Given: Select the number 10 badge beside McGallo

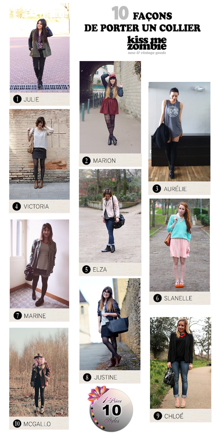Looking at the screenshot, I should click(x=17, y=423).
